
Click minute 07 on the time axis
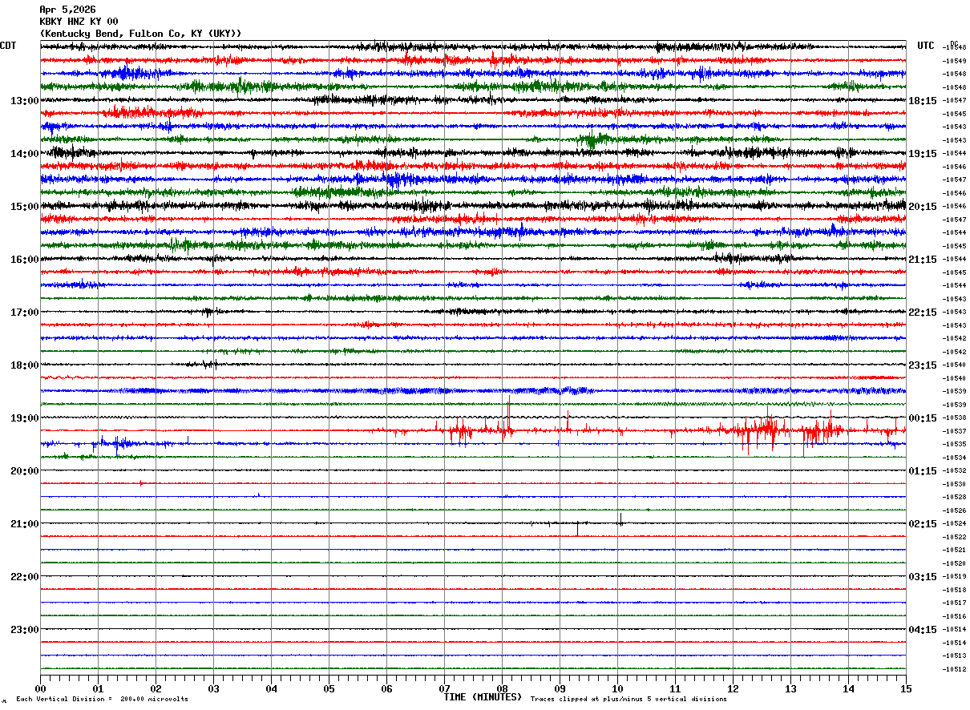coord(444,688)
